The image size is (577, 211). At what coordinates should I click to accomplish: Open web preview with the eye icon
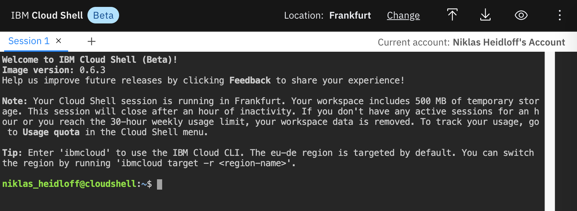[521, 15]
